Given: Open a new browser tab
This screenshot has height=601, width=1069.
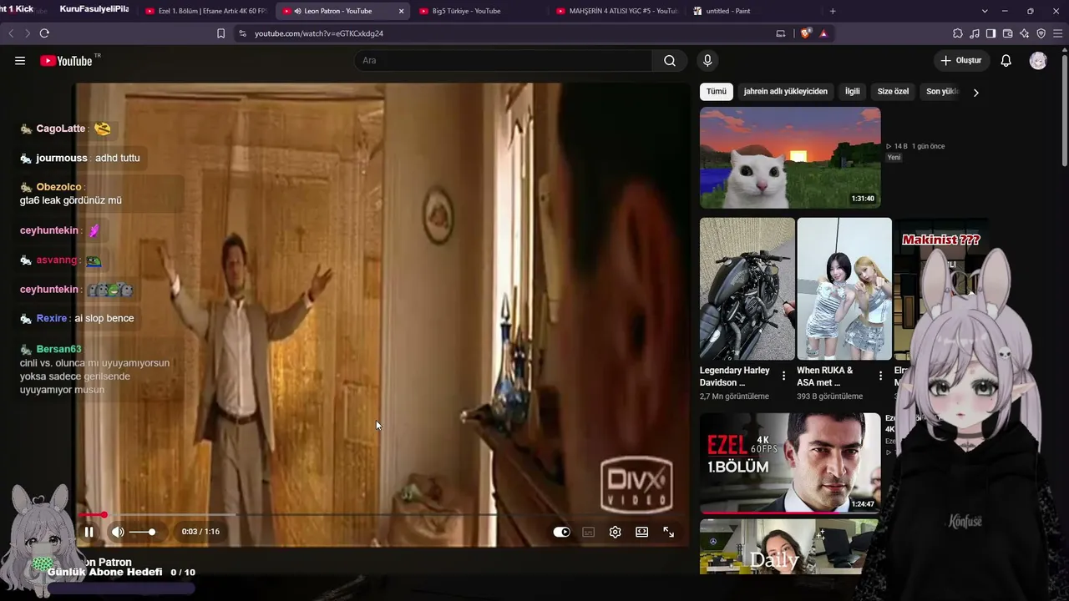Looking at the screenshot, I should pos(833,11).
